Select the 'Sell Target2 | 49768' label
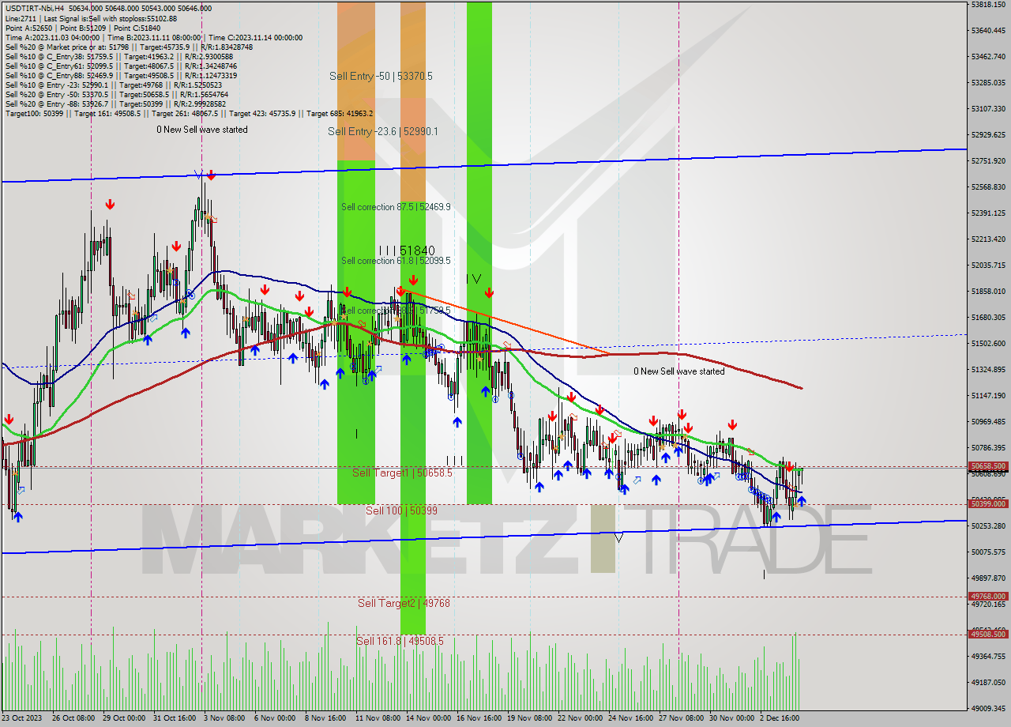Image resolution: width=1011 pixels, height=727 pixels. 404,603
